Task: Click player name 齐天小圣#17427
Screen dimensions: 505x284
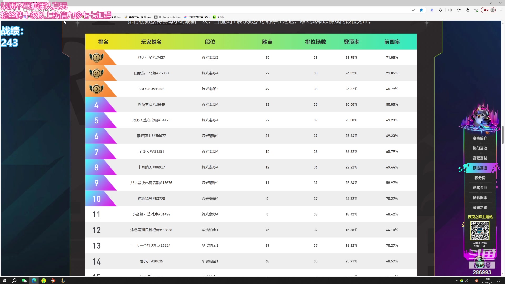Action: tap(151, 57)
